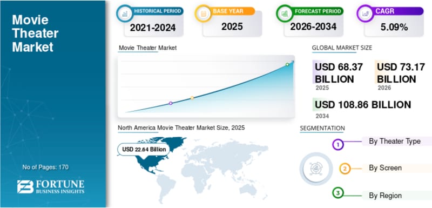Image resolution: width=432 pixels, height=208 pixels.
Task: Open the By Theater Type segment
Action: (395, 142)
